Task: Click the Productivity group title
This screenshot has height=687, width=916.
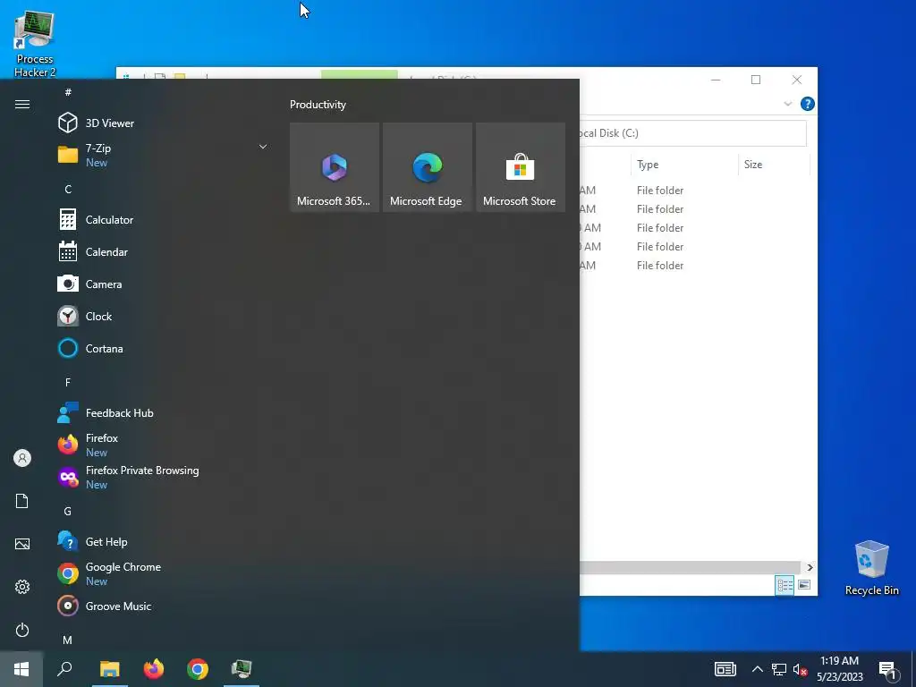Action: [318, 105]
